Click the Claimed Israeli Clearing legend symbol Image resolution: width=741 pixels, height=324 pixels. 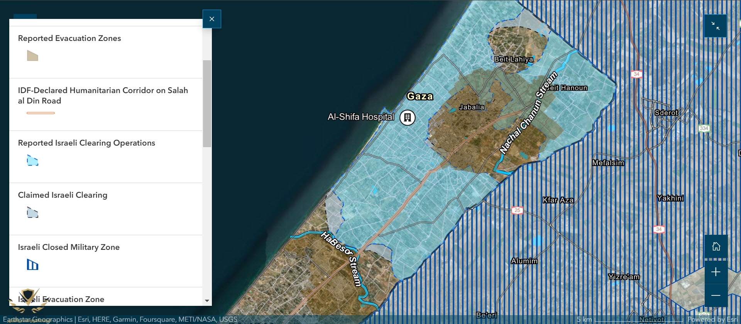tap(32, 212)
